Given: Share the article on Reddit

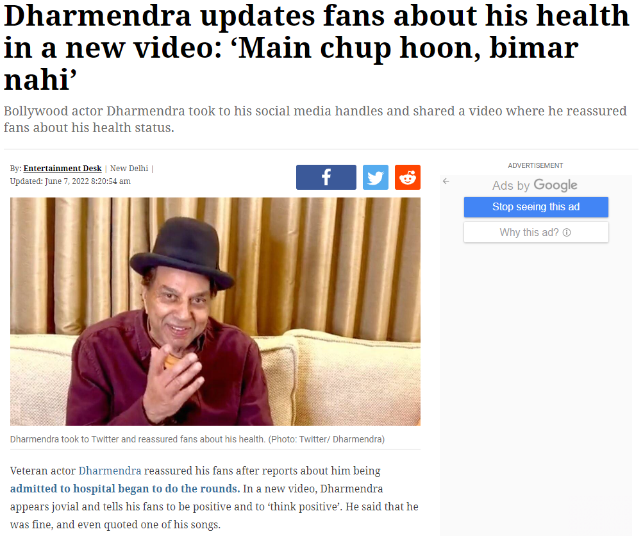Looking at the screenshot, I should pyautogui.click(x=408, y=177).
